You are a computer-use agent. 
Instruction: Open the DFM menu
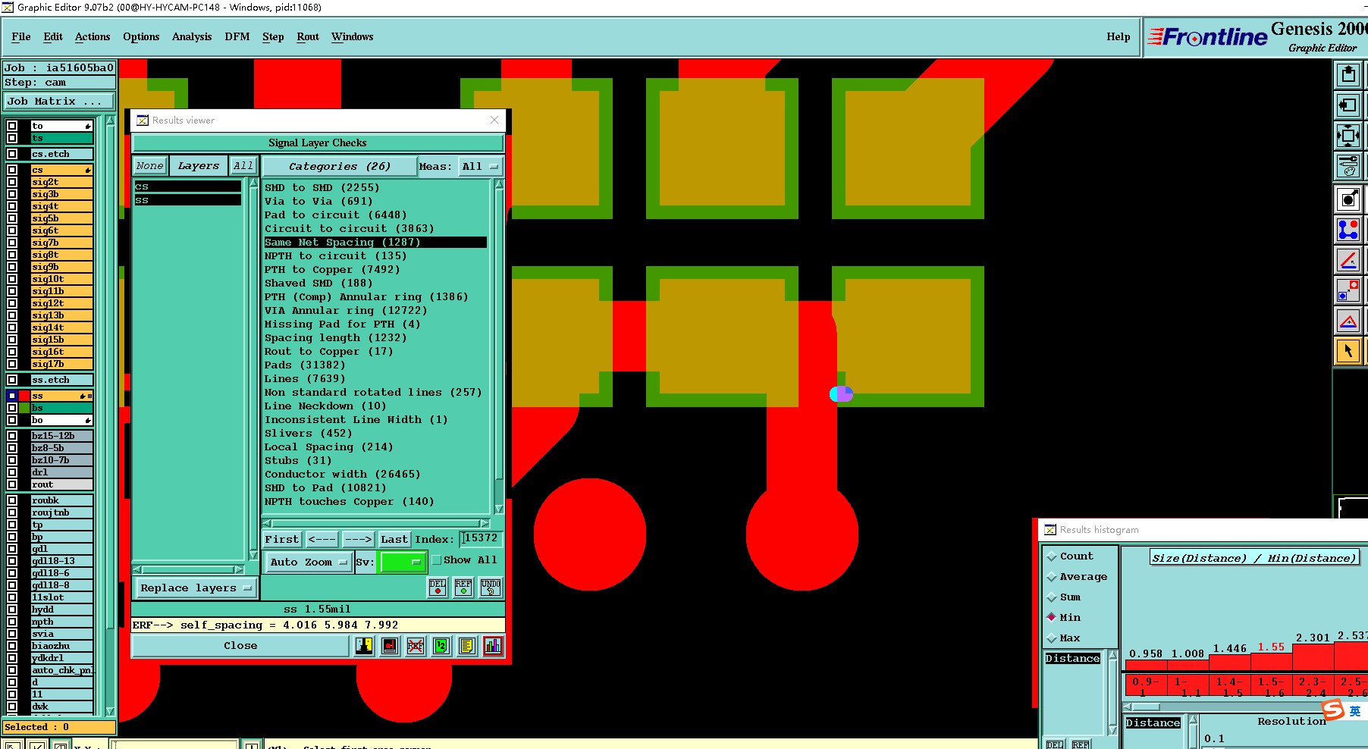237,36
